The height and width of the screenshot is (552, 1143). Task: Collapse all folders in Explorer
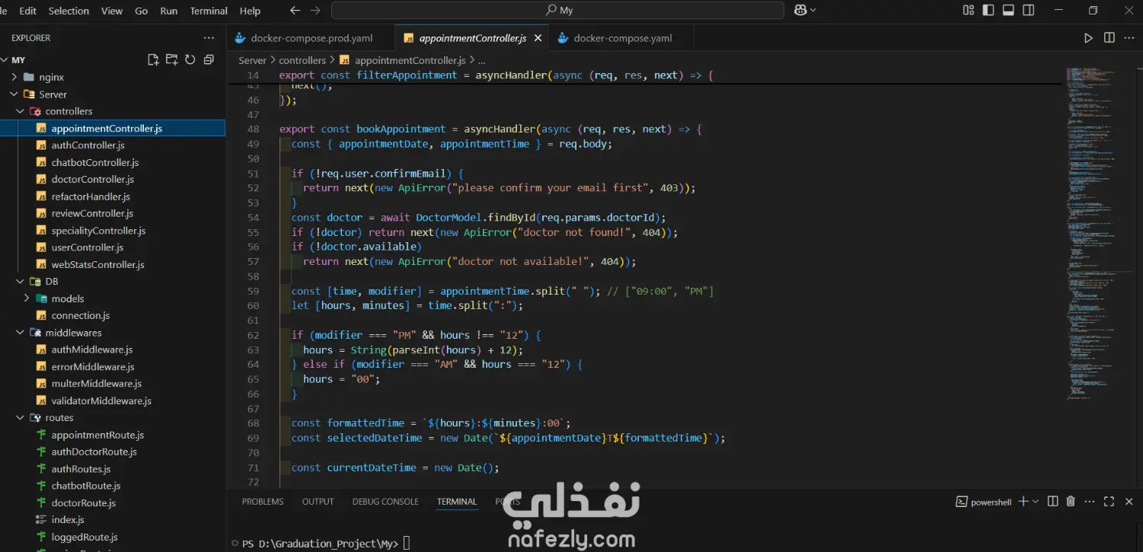point(209,59)
